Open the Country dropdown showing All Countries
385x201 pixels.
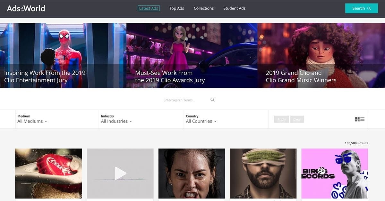point(201,119)
